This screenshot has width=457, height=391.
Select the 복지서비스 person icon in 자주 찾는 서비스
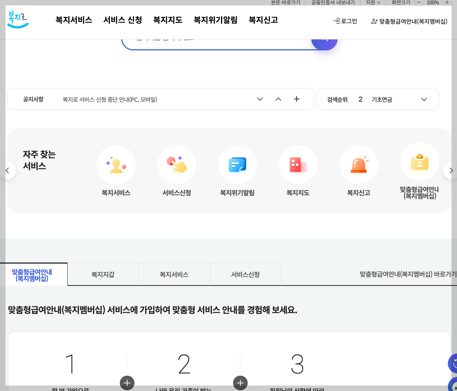pos(116,165)
